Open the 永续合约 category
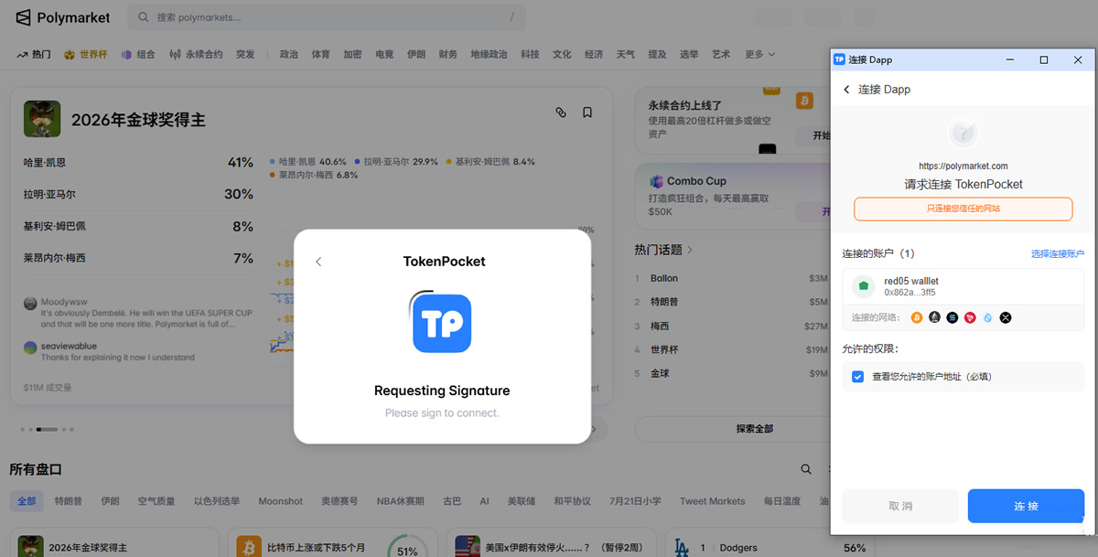The image size is (1098, 557). 196,55
